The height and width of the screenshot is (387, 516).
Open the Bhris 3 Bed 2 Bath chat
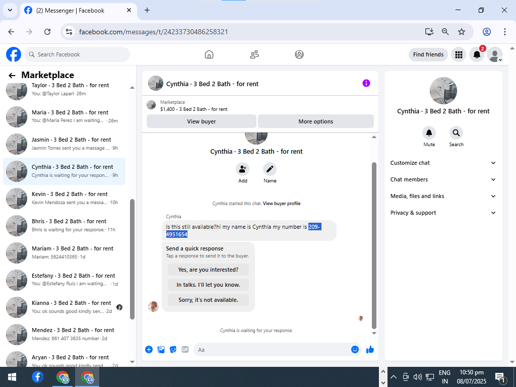(64, 225)
